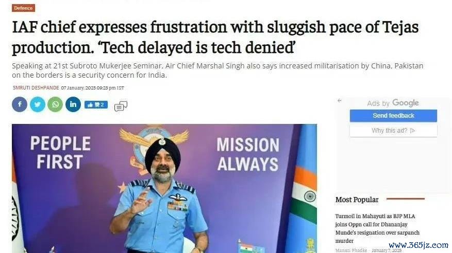Open the Defence category tag
This screenshot has width=452, height=253.
pos(23,8)
